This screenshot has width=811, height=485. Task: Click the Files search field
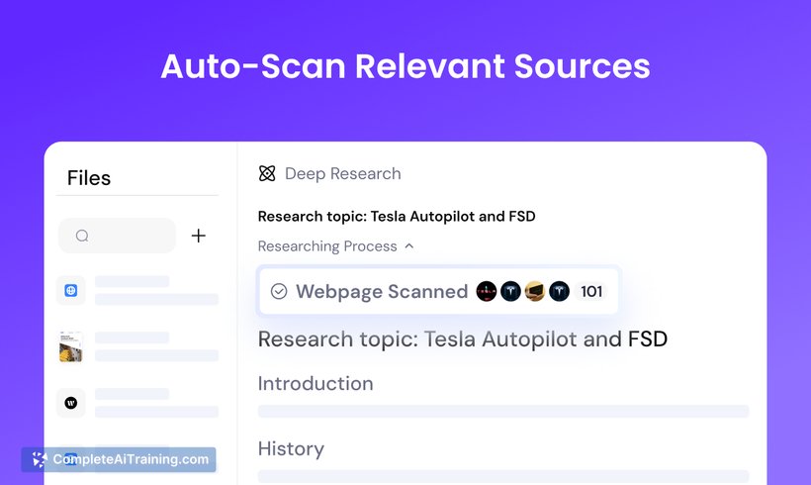coord(118,236)
